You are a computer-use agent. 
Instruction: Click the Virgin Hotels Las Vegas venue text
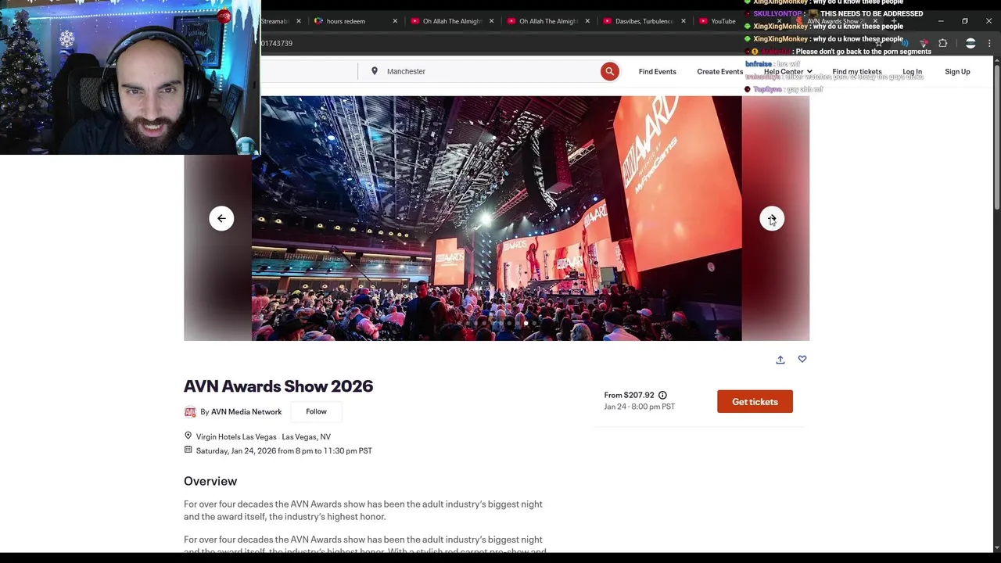coord(236,436)
